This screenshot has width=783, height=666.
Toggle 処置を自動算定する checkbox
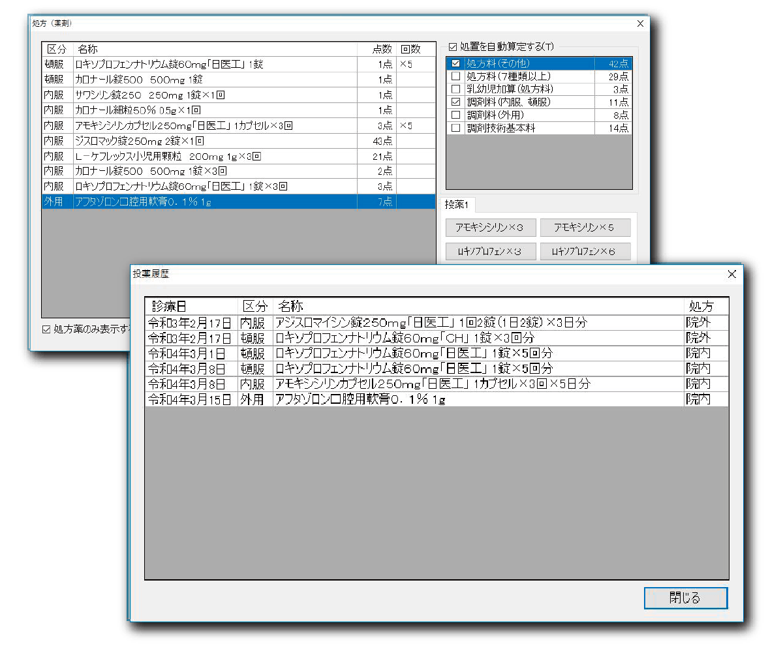[x=453, y=47]
